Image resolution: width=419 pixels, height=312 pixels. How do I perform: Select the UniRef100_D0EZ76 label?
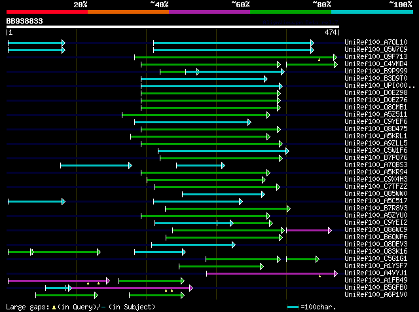pyautogui.click(x=376, y=100)
